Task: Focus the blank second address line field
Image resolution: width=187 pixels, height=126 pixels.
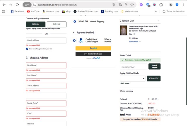Action: point(46,96)
